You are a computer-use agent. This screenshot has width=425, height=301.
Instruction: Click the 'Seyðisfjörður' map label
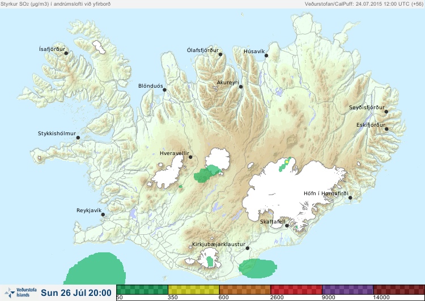click(x=367, y=107)
